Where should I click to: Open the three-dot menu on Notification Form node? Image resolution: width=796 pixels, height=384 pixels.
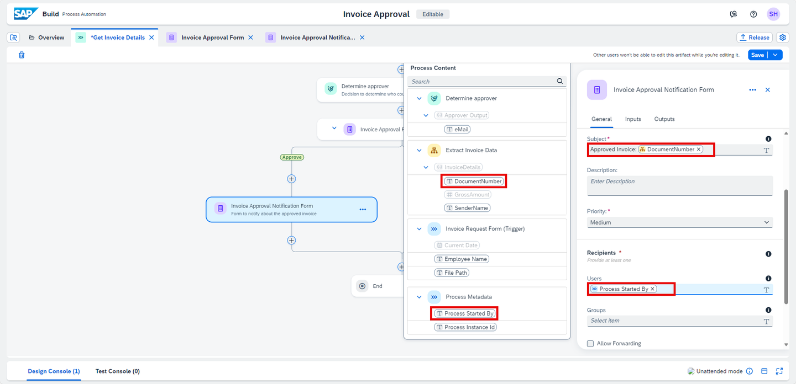click(363, 210)
